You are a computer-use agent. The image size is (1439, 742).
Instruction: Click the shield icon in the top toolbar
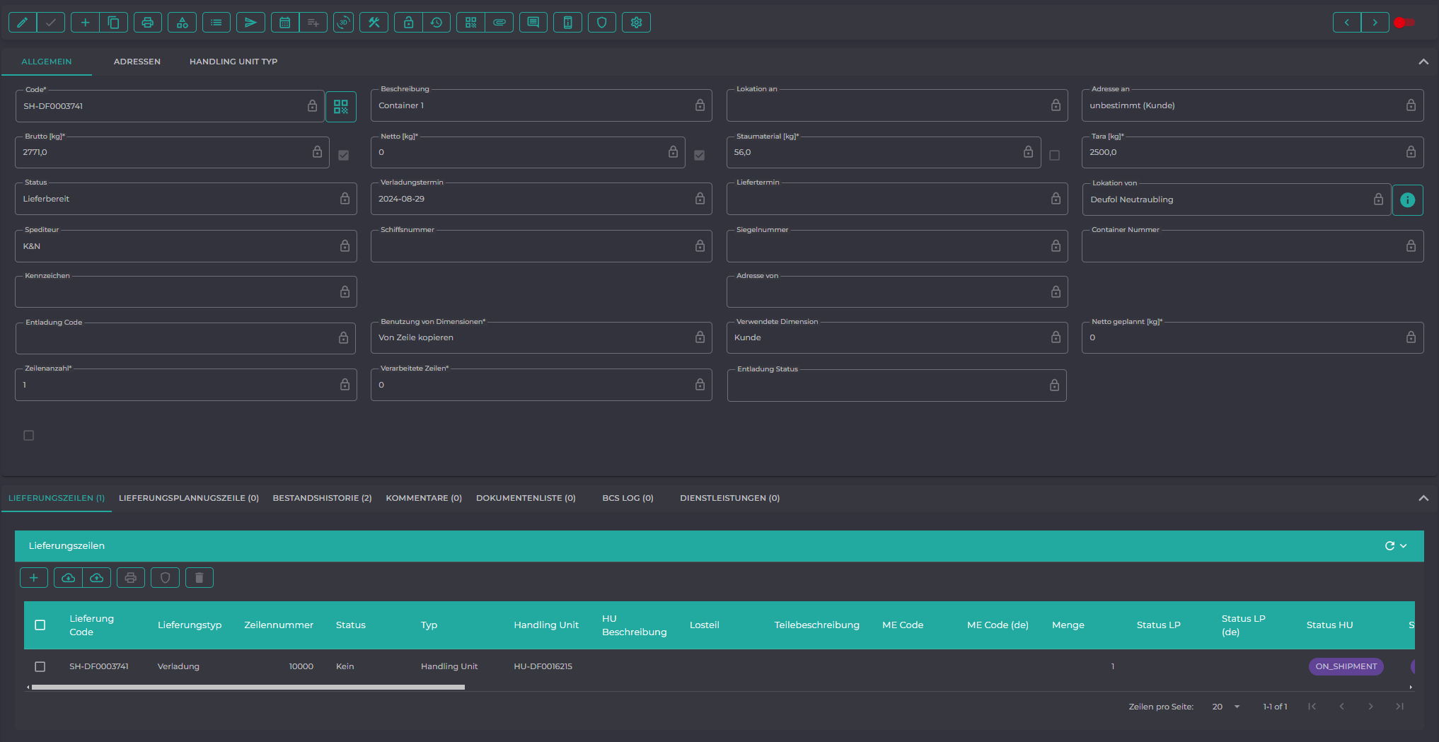602,23
